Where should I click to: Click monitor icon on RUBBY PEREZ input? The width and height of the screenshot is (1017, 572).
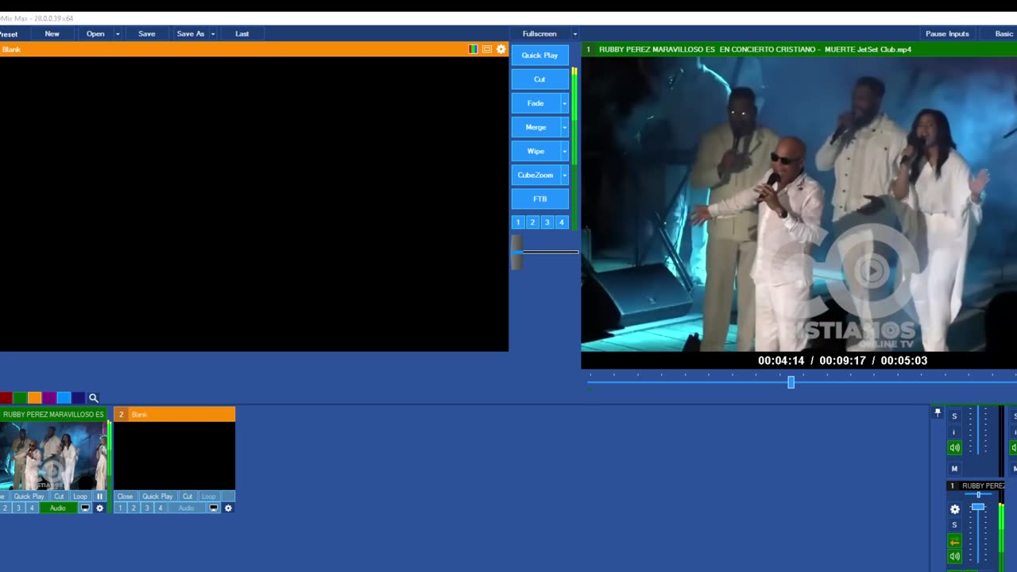pyautogui.click(x=85, y=508)
